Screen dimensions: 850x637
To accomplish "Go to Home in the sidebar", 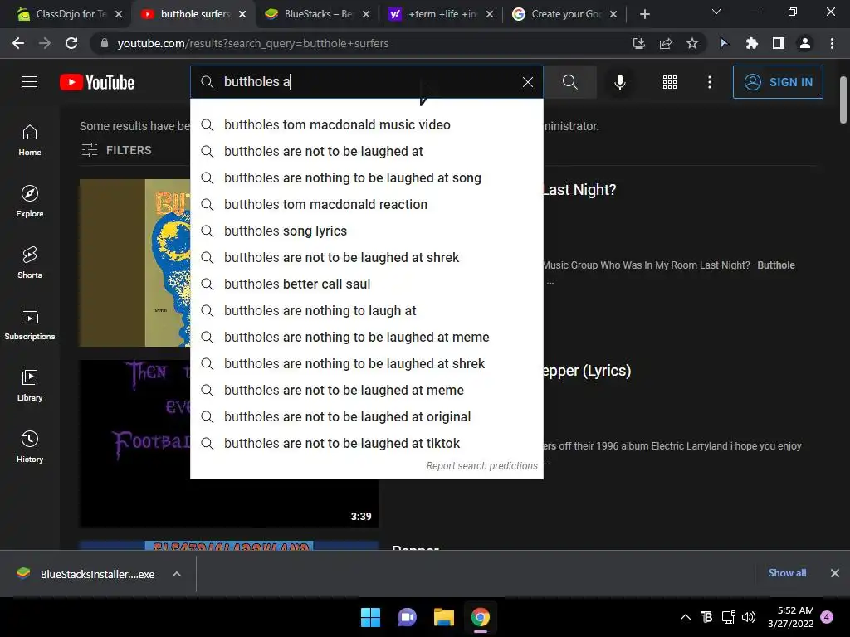I will [30, 139].
